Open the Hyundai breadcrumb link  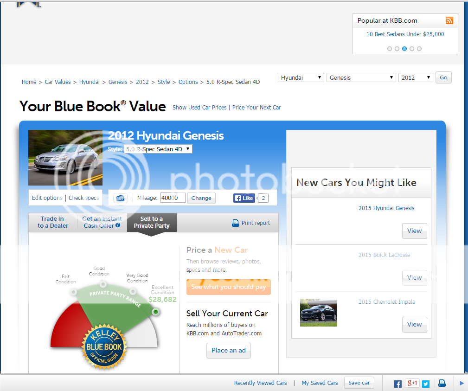pos(90,82)
